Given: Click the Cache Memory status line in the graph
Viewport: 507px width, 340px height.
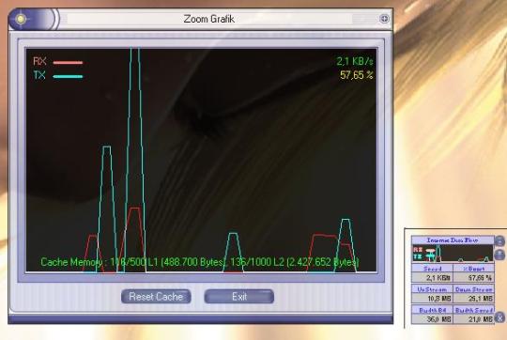Looking at the screenshot, I should click(x=200, y=262).
